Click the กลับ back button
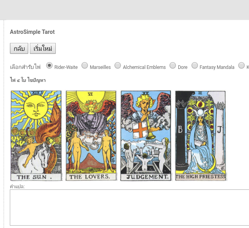249x228 pixels. [19, 48]
